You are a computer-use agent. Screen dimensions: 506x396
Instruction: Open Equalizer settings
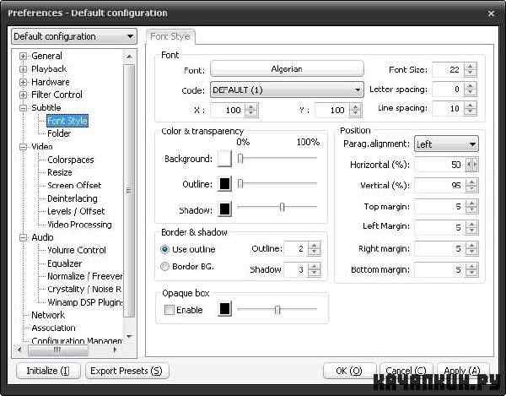pyautogui.click(x=65, y=263)
